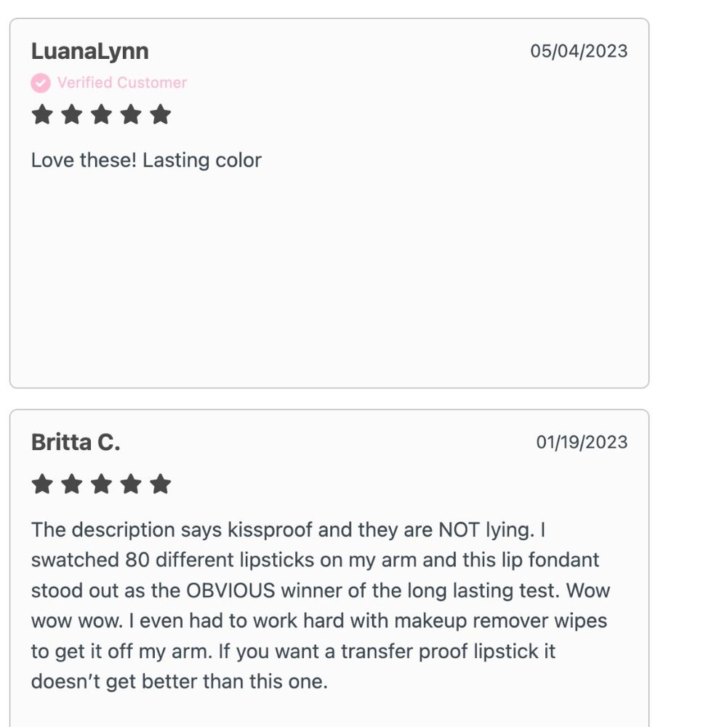Click the "Love these! Lasting color" text
The height and width of the screenshot is (727, 727).
click(146, 160)
